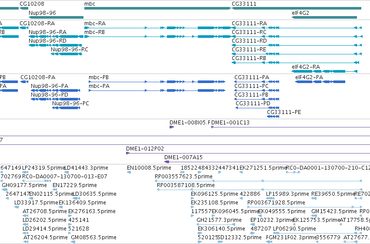Select EST LP15989.3prime
Viewport: 370px width, 244px height.
tap(270, 198)
